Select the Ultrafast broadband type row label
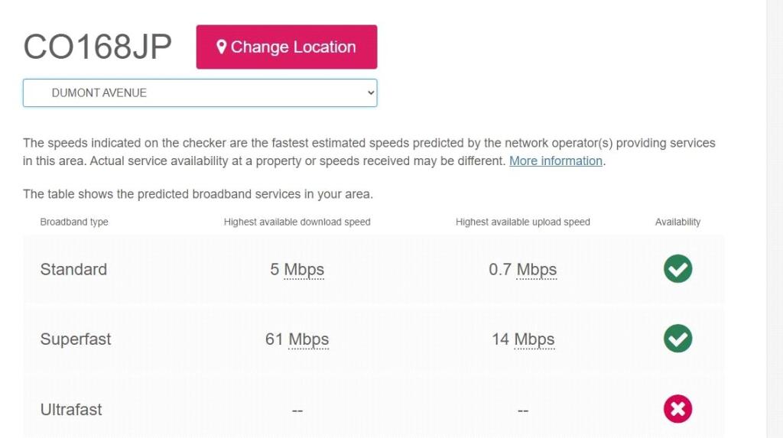This screenshot has width=783, height=438. point(71,410)
